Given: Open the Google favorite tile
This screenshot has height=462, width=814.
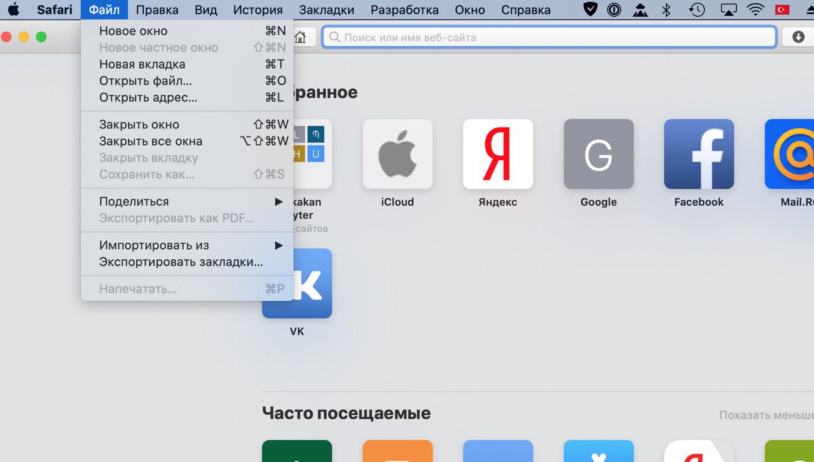Looking at the screenshot, I should click(x=598, y=154).
